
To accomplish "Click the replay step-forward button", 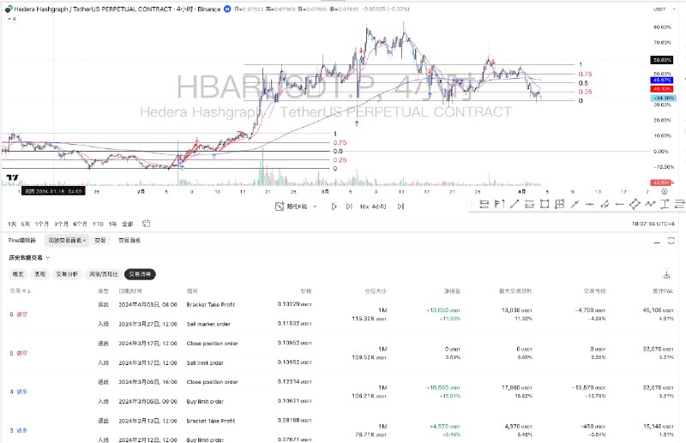I will [x=348, y=207].
